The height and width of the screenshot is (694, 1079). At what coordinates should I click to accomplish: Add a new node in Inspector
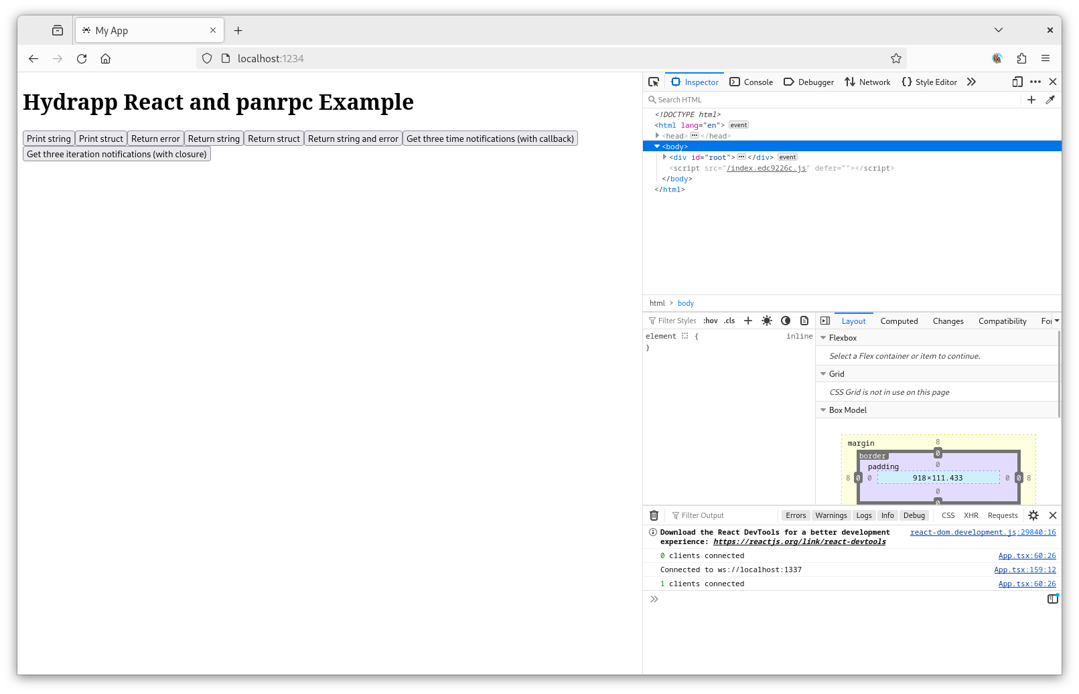point(1031,100)
